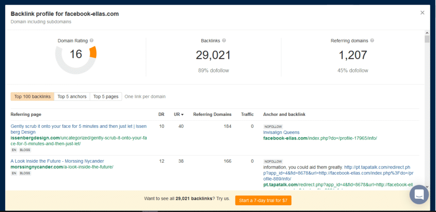
Task: Click the '45% dofollow' text
Action: click(x=353, y=71)
